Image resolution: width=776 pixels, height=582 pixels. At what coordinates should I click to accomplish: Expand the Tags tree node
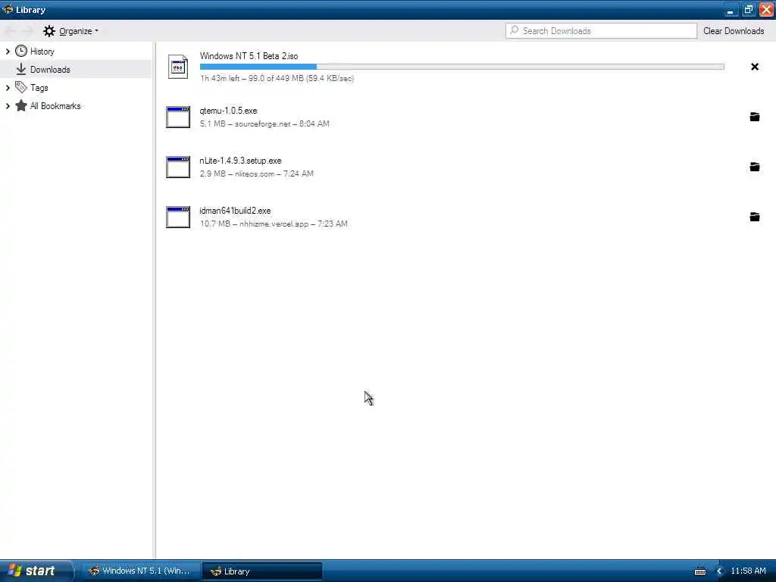[8, 88]
